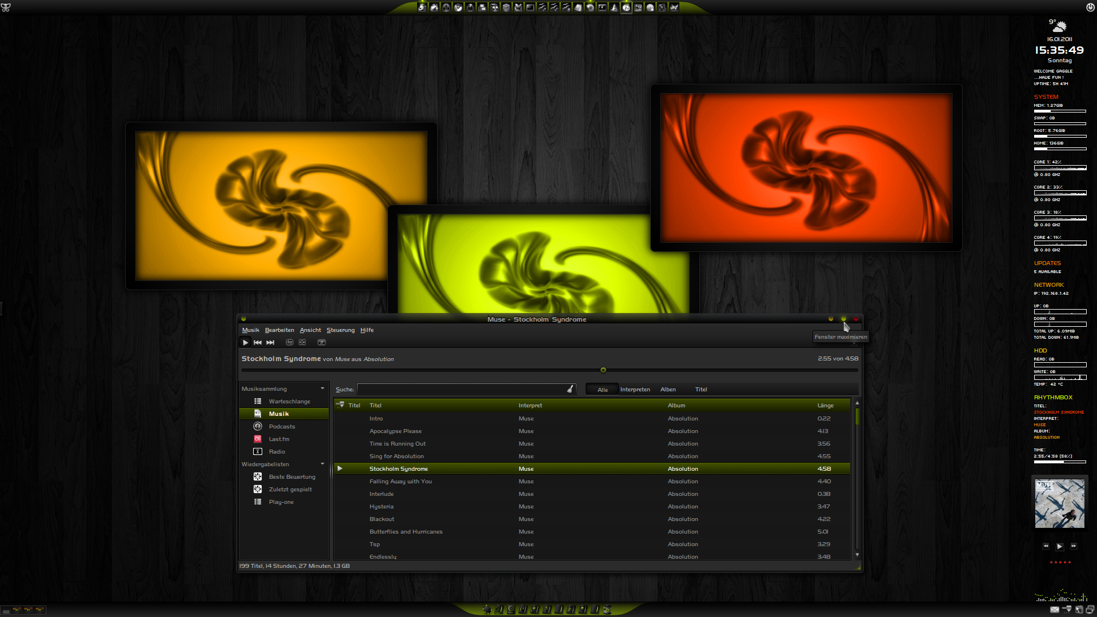Screen dimensions: 1097x617
Task: Sort by the Titel column header with song names
Action: (442, 406)
